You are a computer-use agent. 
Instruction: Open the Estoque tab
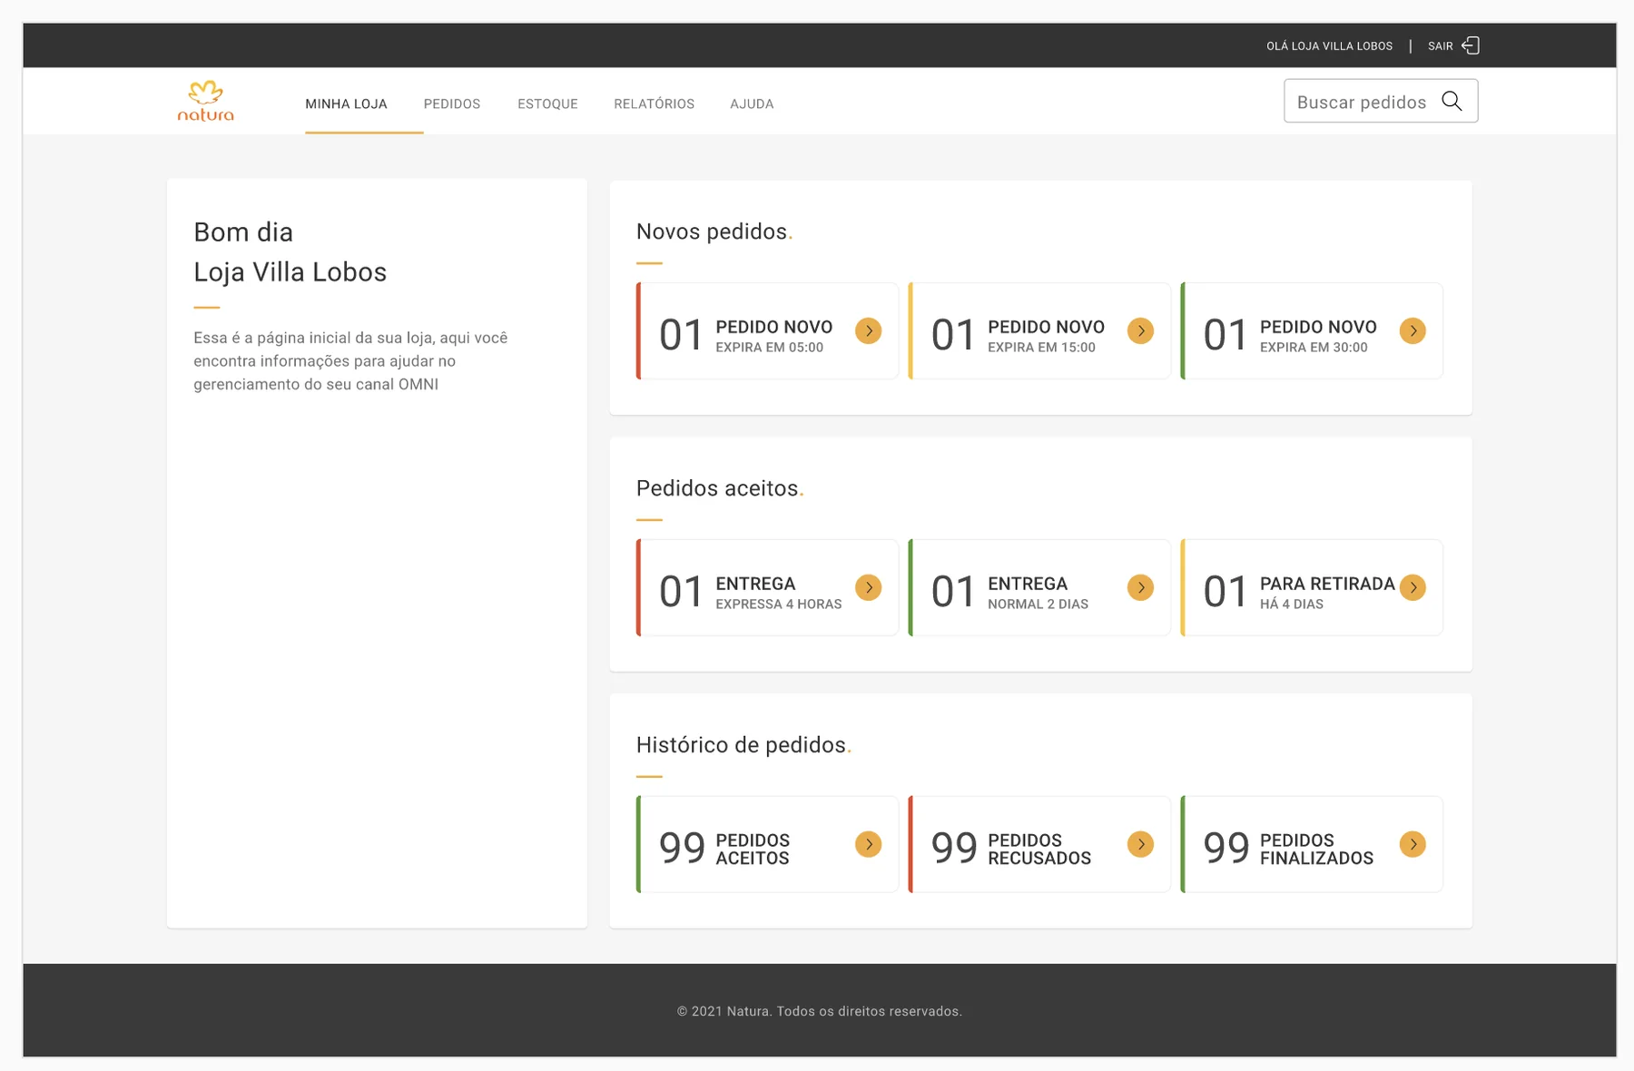(547, 103)
